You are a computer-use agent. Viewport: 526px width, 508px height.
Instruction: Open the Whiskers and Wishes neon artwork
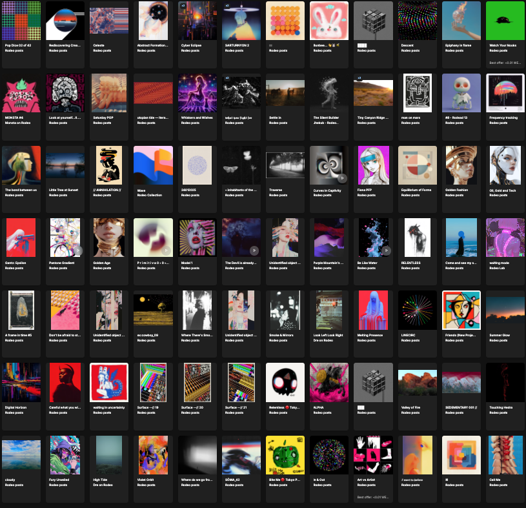coord(197,93)
